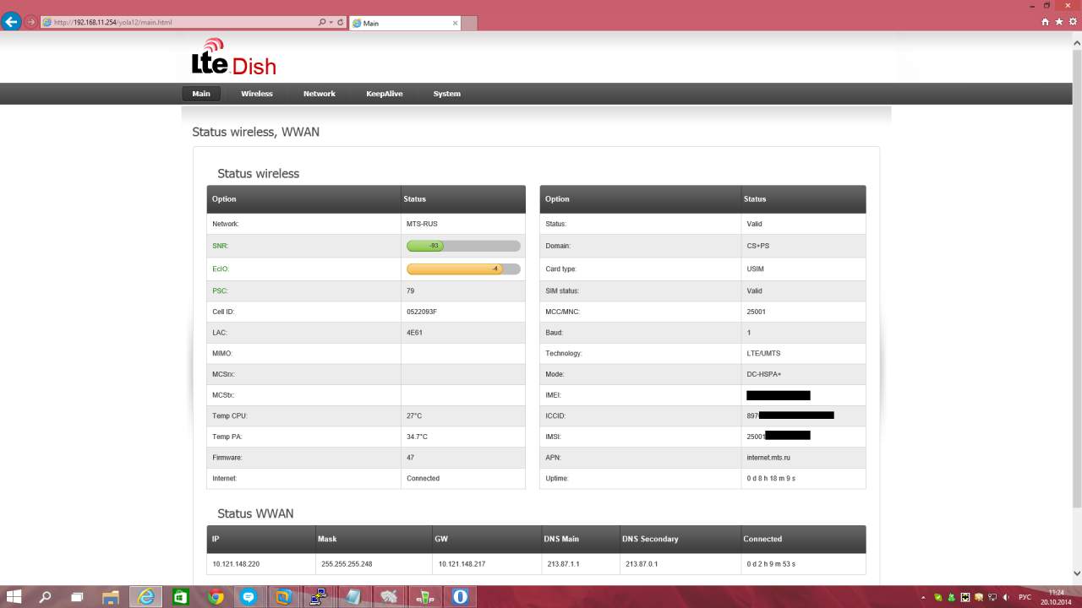Screen dimensions: 1082x608
Task: Click the Lte Dish logo
Action: pos(234,57)
